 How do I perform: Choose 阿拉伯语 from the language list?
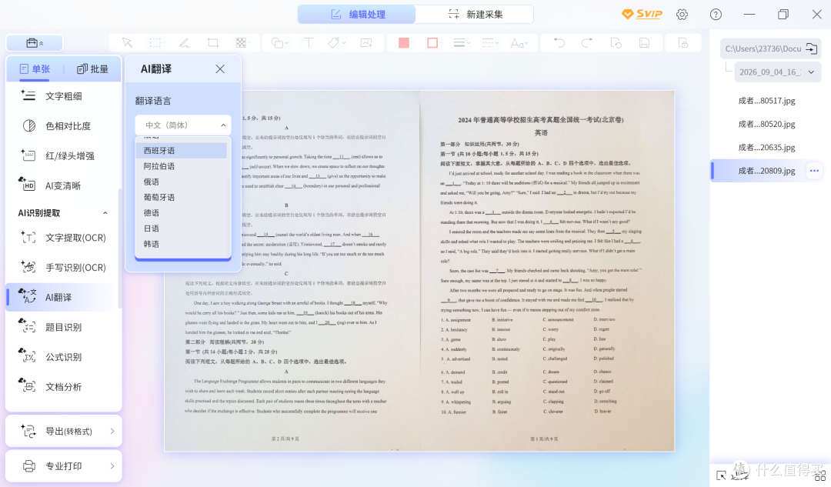pos(182,166)
